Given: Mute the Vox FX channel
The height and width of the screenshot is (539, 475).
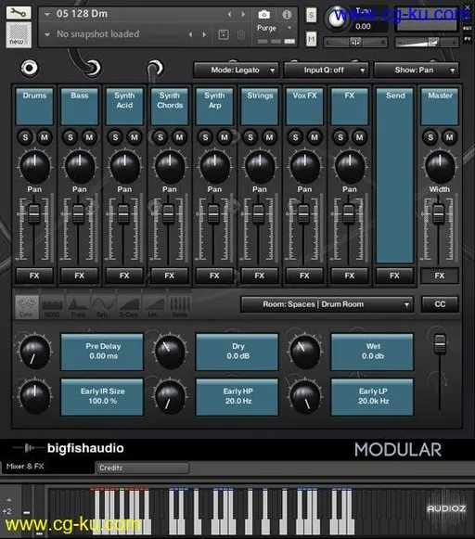Looking at the screenshot, I should pos(315,137).
